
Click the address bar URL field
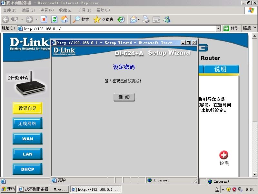coord(119,28)
